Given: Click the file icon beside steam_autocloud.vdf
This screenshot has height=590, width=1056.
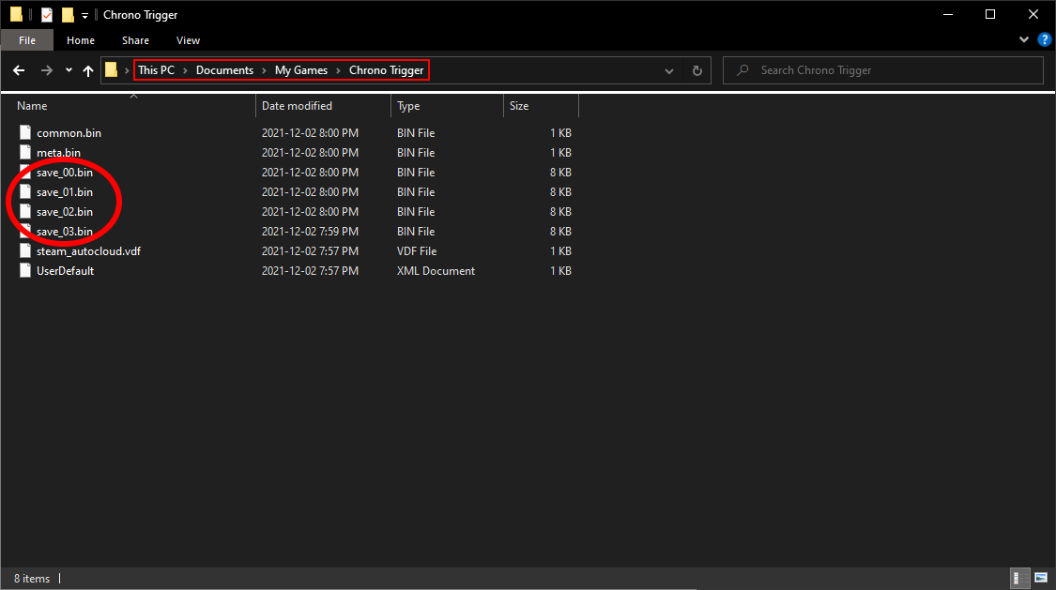Looking at the screenshot, I should [25, 251].
